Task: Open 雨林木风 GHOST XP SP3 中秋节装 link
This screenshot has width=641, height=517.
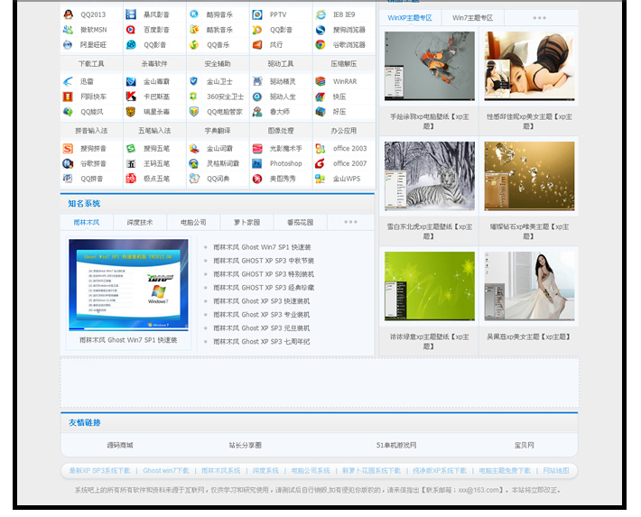Action: coord(264,261)
